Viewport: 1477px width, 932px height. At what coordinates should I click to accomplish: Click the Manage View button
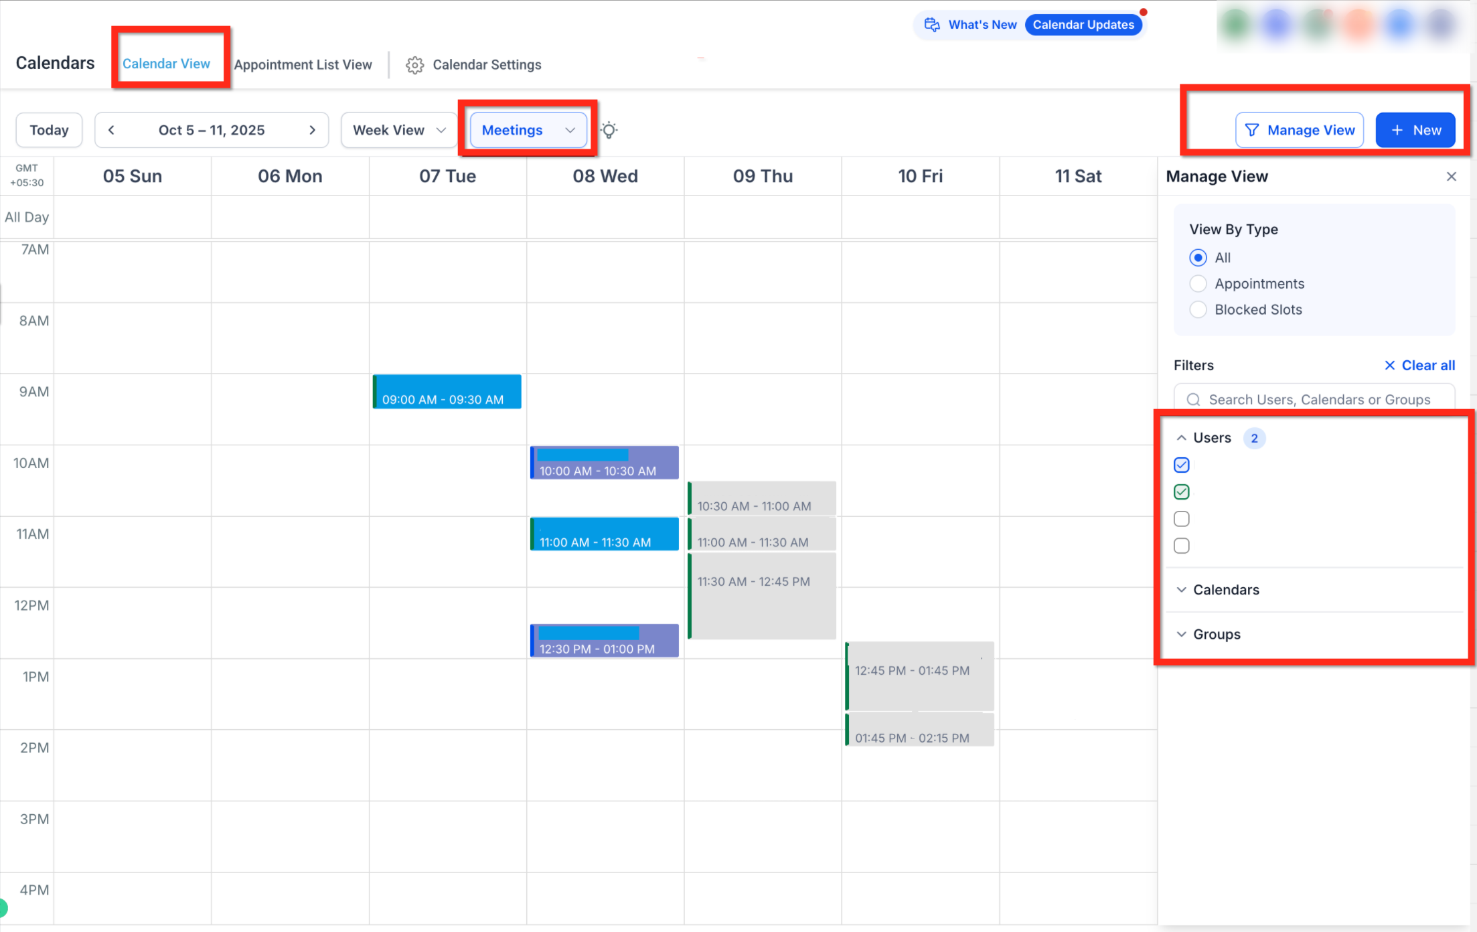tap(1300, 130)
